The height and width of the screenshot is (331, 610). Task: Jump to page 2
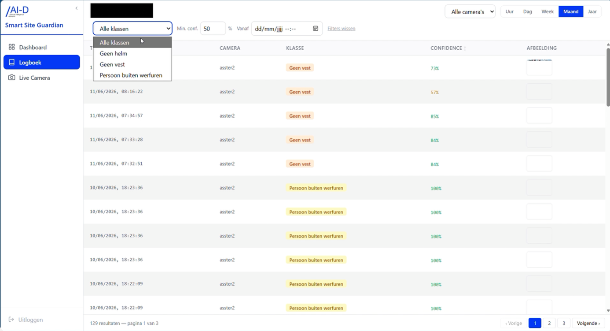point(549,323)
